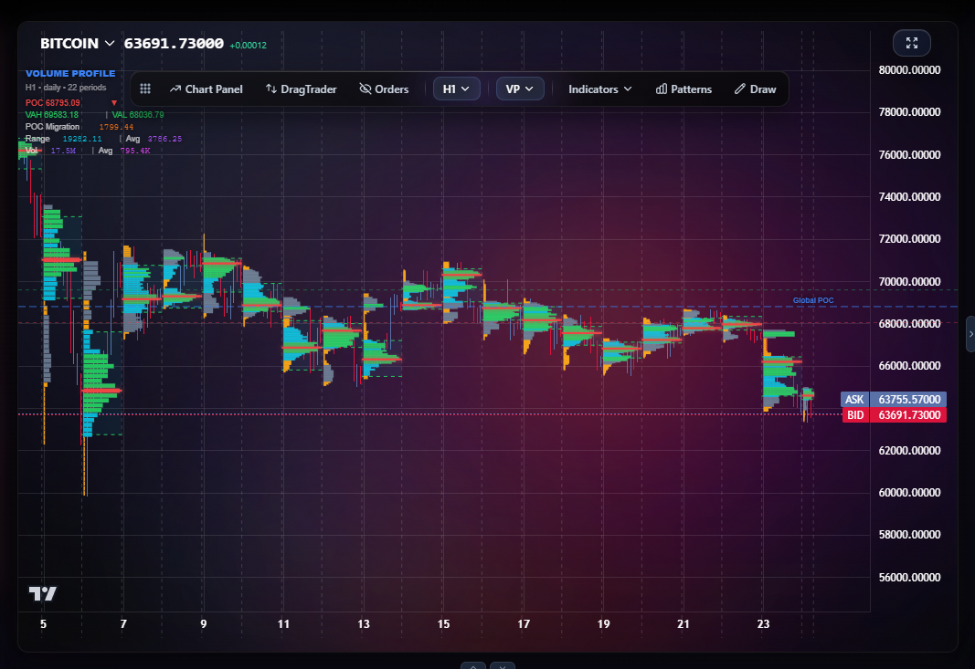Click 74000.00000 on the price axis

click(909, 197)
